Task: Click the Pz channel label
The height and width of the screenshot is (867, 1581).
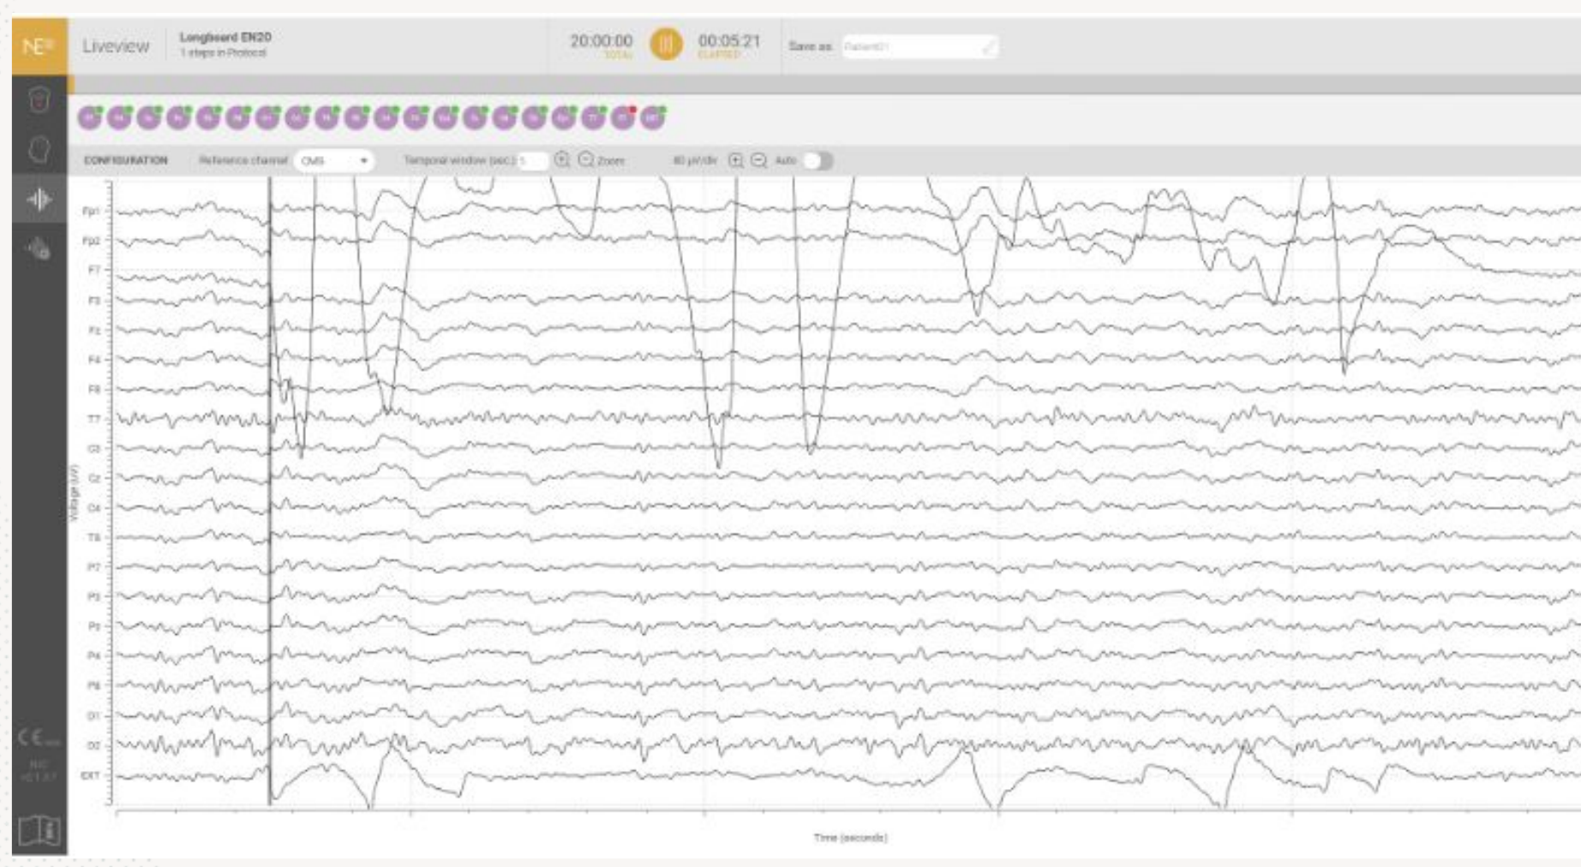Action: click(94, 626)
